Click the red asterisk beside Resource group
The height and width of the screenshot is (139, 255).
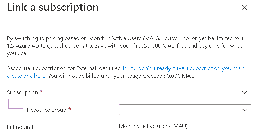[70, 109]
